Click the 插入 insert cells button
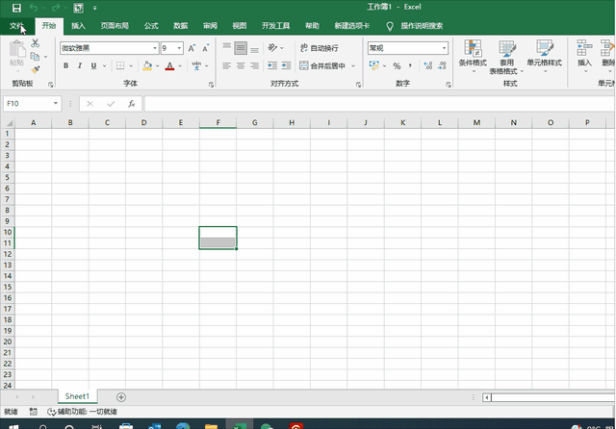616x429 pixels. [584, 56]
